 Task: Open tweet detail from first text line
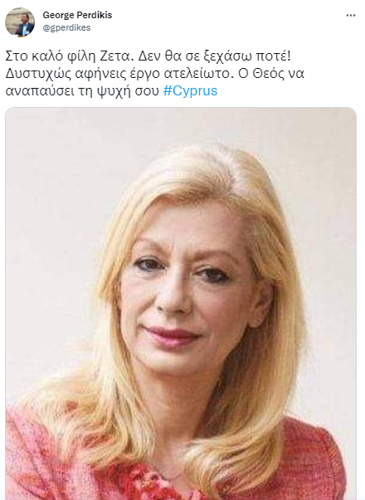(x=148, y=56)
